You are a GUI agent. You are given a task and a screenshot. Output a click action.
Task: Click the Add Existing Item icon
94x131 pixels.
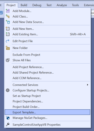(8, 34)
